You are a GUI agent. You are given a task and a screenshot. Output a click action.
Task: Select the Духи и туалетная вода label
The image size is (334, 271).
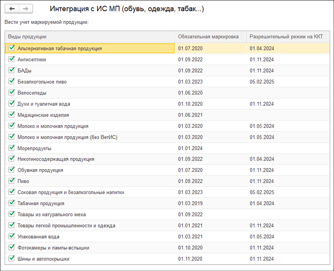tap(43, 104)
